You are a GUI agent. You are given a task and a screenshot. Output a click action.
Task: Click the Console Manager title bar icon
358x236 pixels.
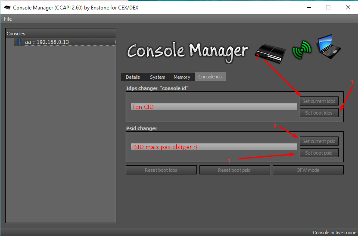(7, 7)
